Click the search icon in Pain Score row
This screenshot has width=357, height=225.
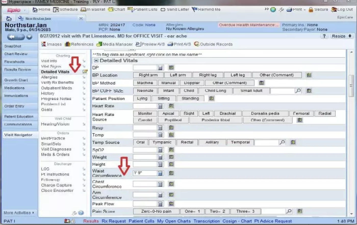pyautogui.click(x=289, y=211)
